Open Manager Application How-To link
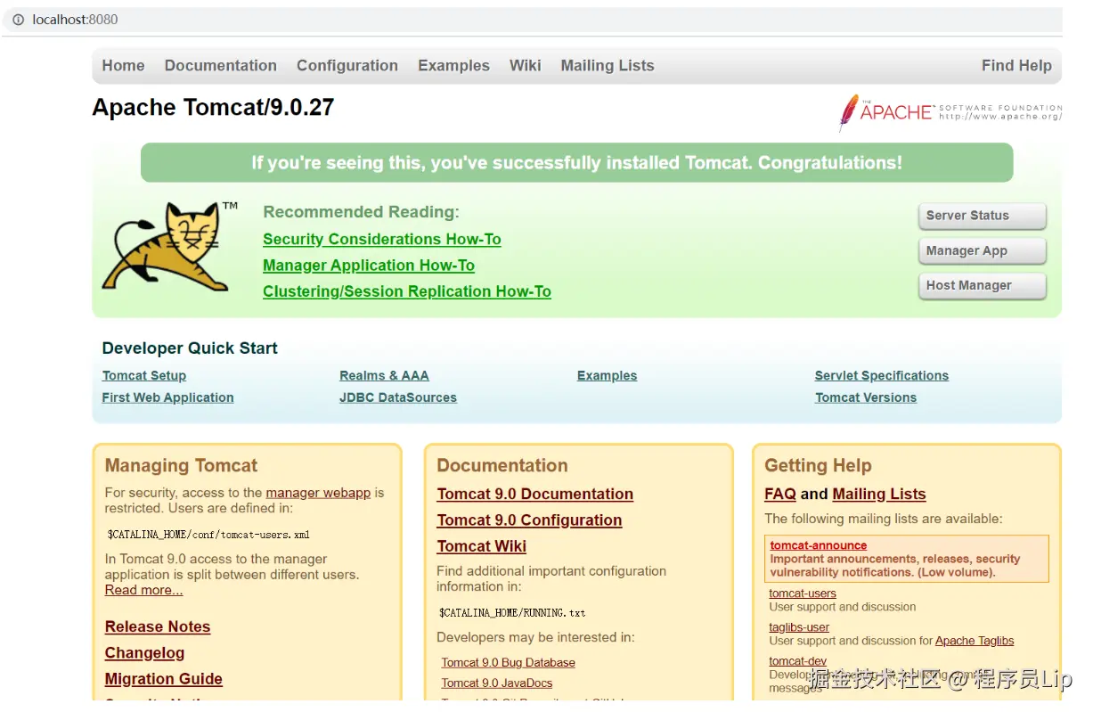 [x=369, y=266]
